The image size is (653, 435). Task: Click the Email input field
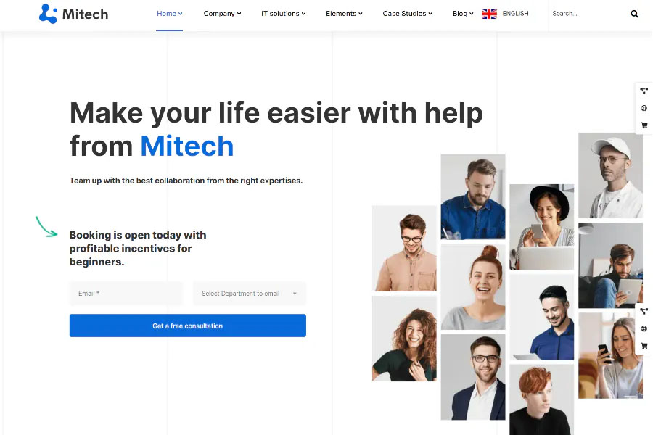click(x=126, y=294)
